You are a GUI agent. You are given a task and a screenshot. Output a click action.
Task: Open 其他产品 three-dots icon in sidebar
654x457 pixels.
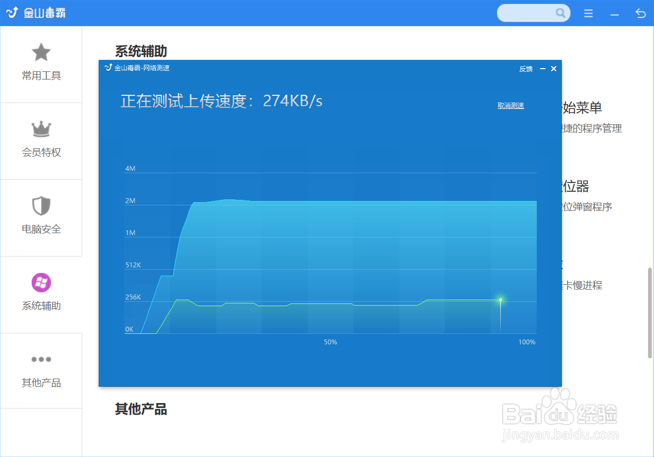pyautogui.click(x=41, y=359)
